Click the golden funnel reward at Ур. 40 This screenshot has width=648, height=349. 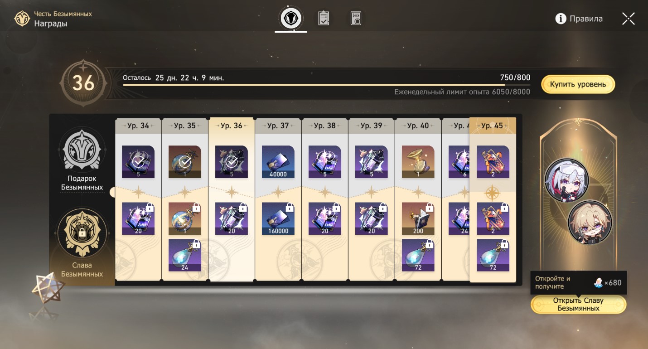(x=418, y=162)
